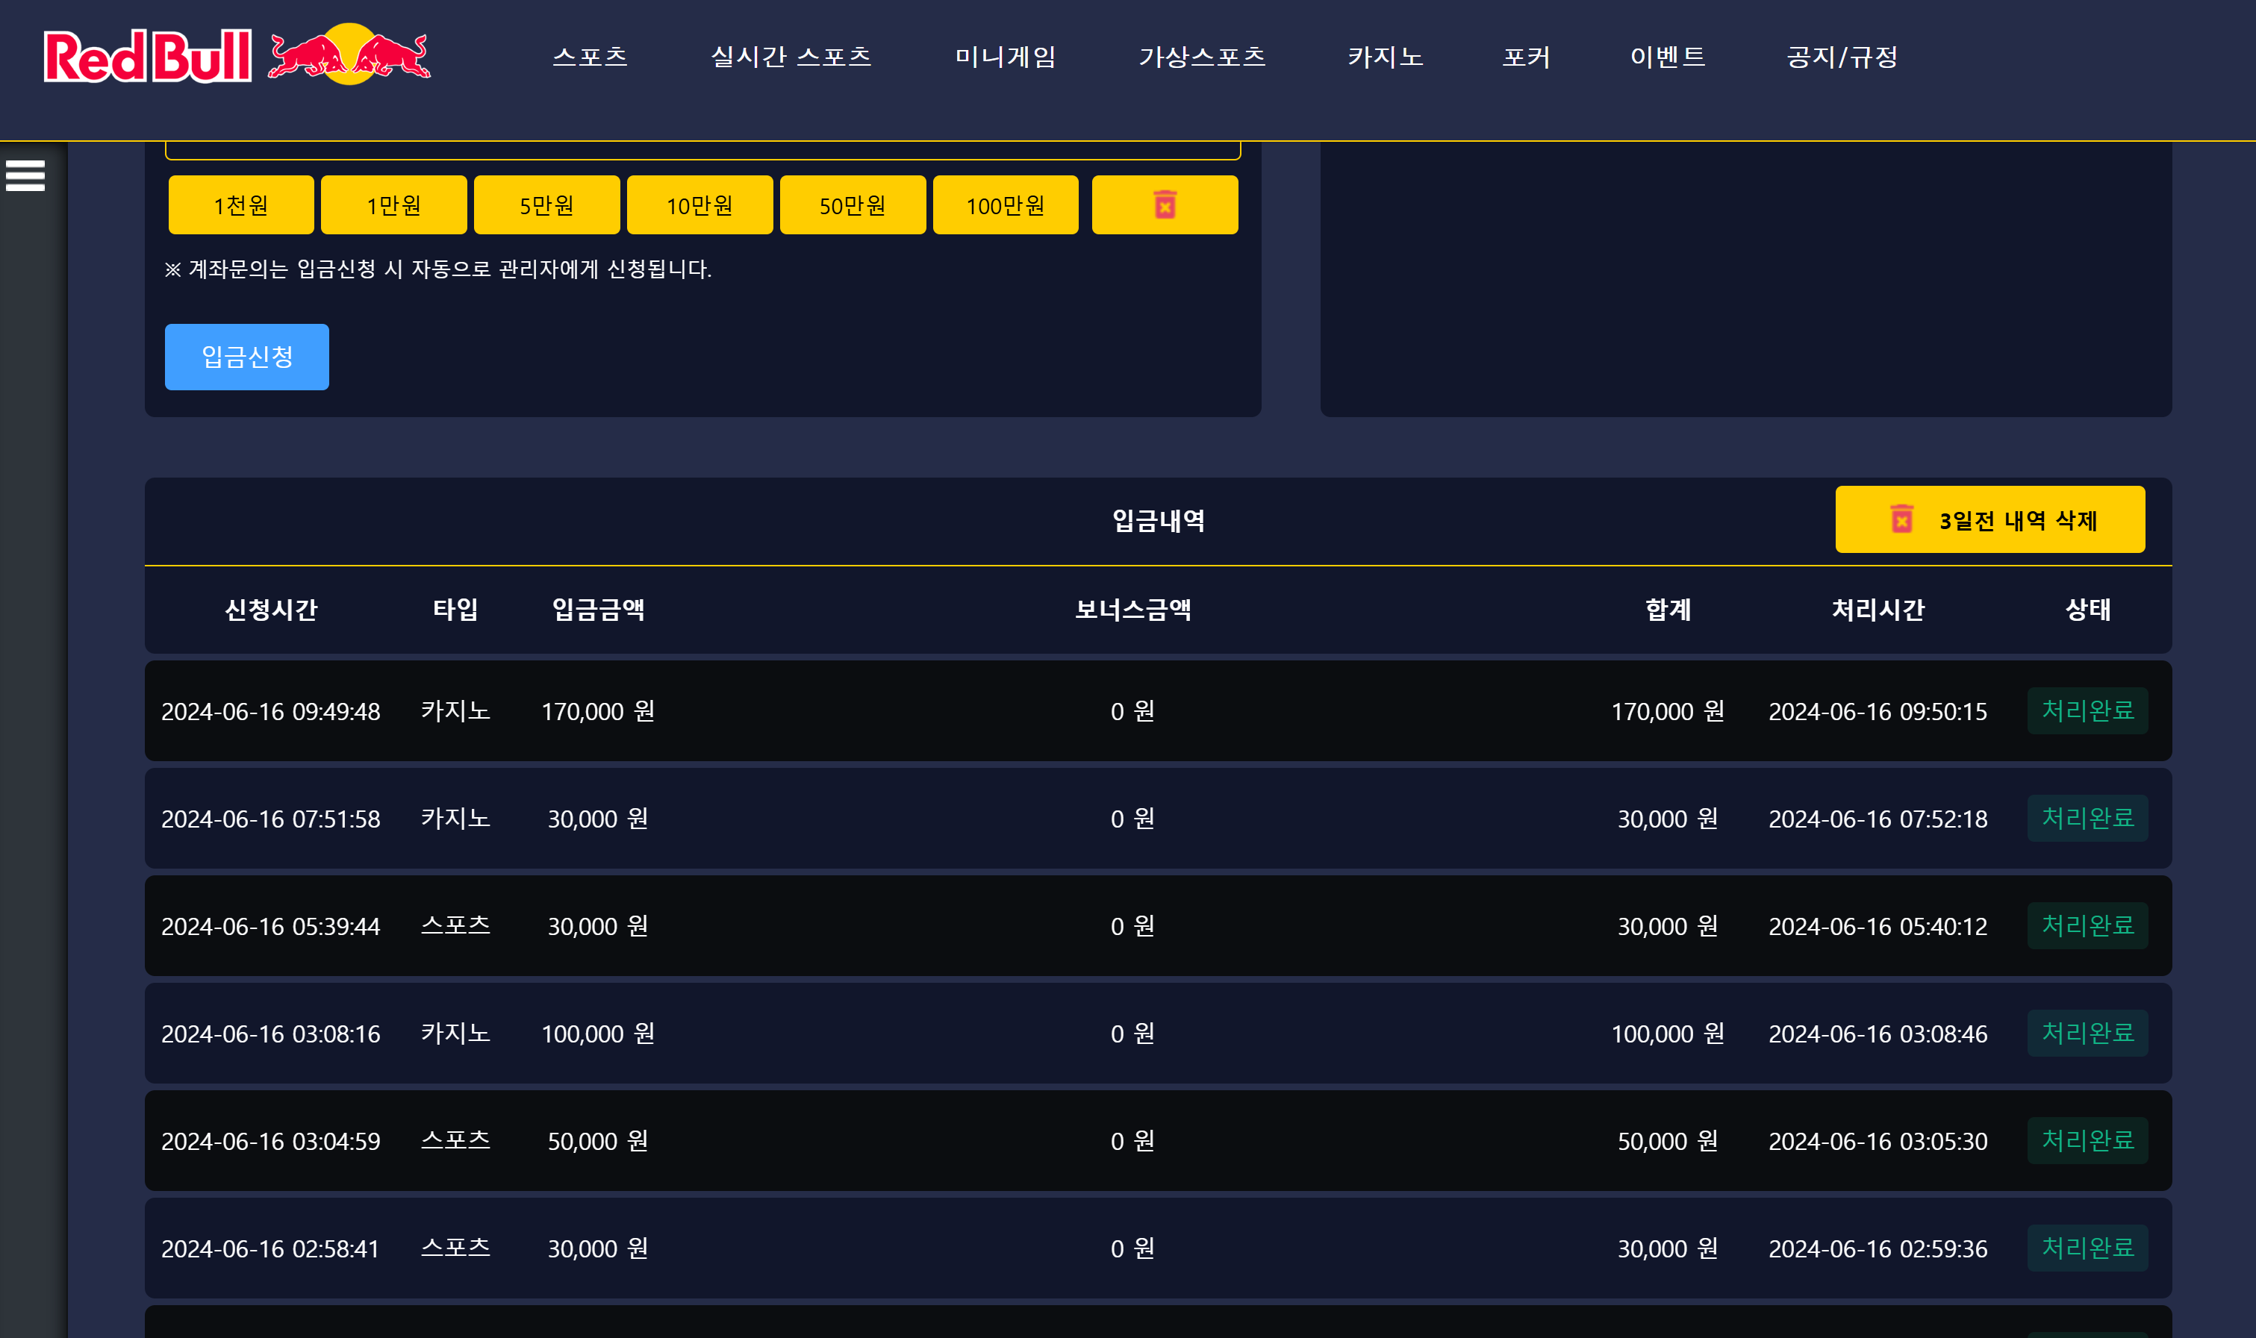Screen dimensions: 2256x1338
Task: Submit with the 입금신청 button
Action: pyautogui.click(x=246, y=357)
